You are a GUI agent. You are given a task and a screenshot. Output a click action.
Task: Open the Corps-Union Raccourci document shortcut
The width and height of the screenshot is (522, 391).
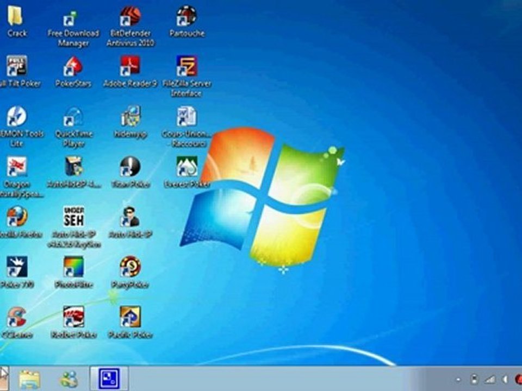[187, 116]
